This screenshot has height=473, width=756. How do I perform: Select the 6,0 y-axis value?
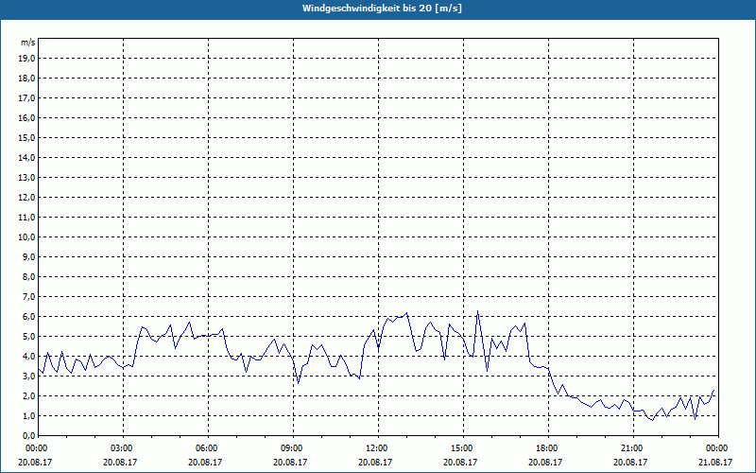28,316
